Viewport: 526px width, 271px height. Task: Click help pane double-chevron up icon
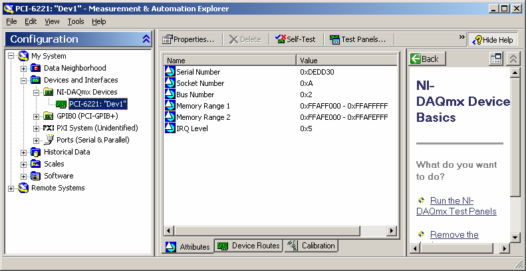point(513,59)
